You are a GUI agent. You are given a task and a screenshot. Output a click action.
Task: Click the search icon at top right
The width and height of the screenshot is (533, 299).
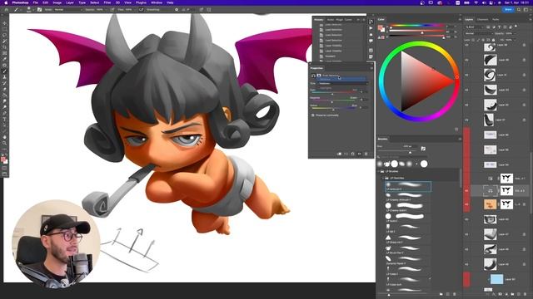[519, 9]
